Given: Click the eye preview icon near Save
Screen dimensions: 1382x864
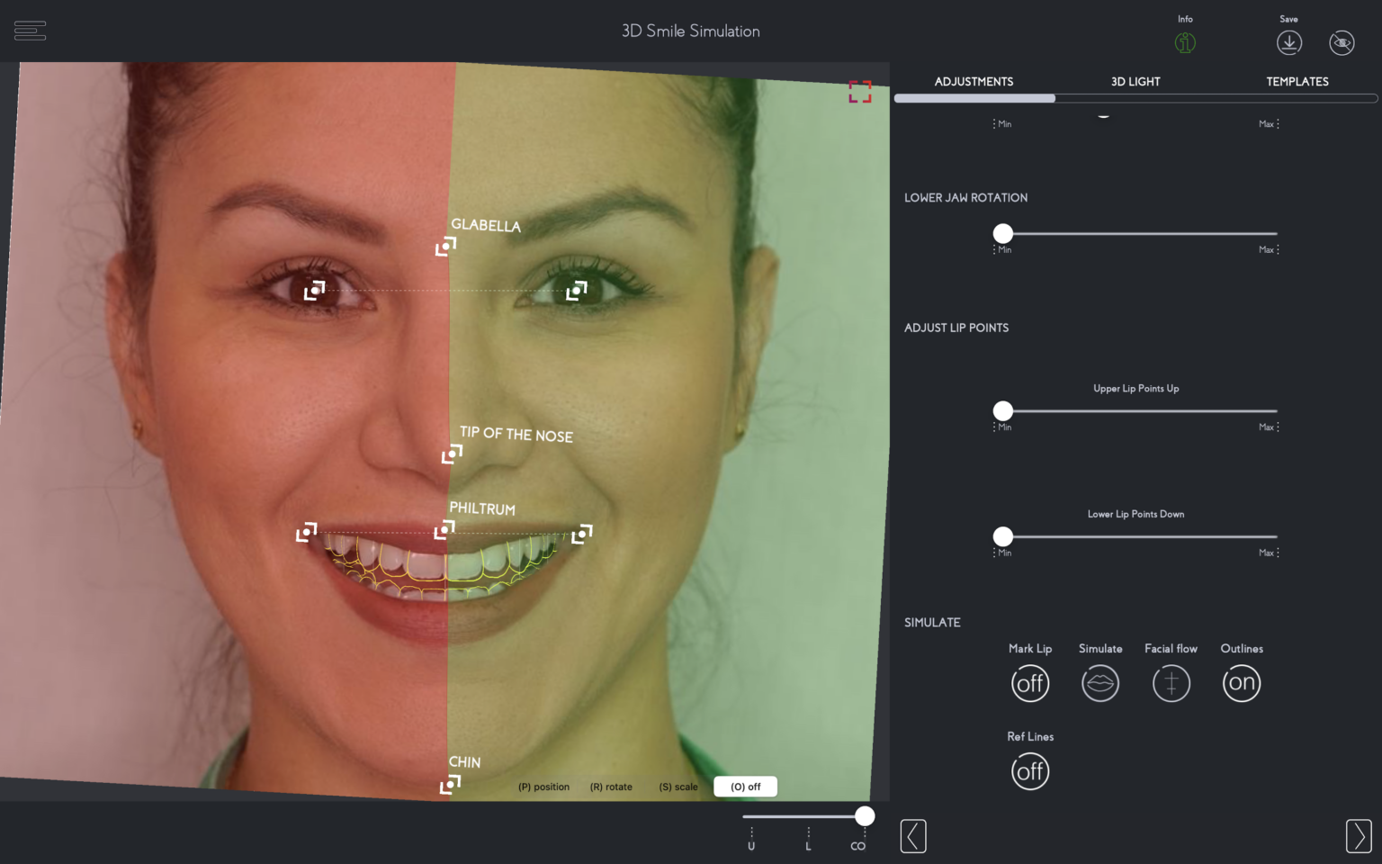Looking at the screenshot, I should [1342, 41].
